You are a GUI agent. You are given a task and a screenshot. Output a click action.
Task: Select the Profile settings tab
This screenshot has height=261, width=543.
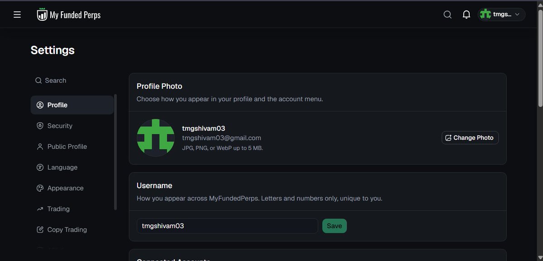[x=72, y=105]
